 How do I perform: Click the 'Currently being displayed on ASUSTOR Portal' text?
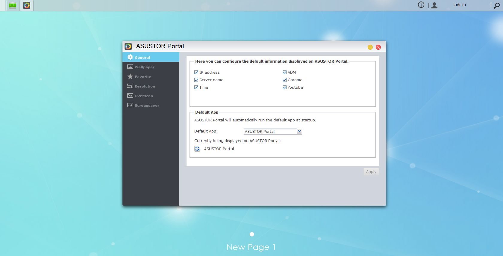237,141
